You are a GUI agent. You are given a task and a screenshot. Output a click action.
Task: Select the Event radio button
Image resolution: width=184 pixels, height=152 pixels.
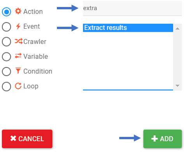click(6, 27)
